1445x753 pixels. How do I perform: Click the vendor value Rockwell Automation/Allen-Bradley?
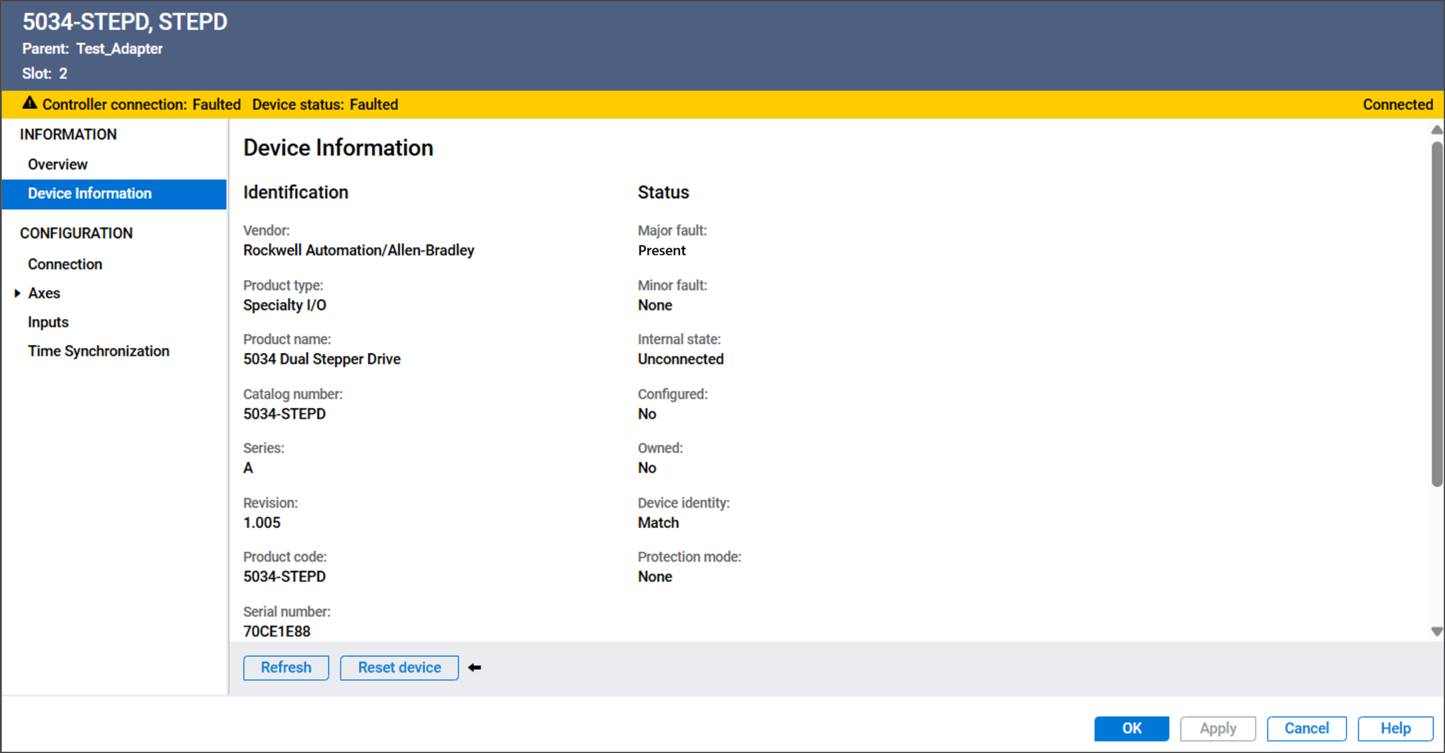(359, 250)
